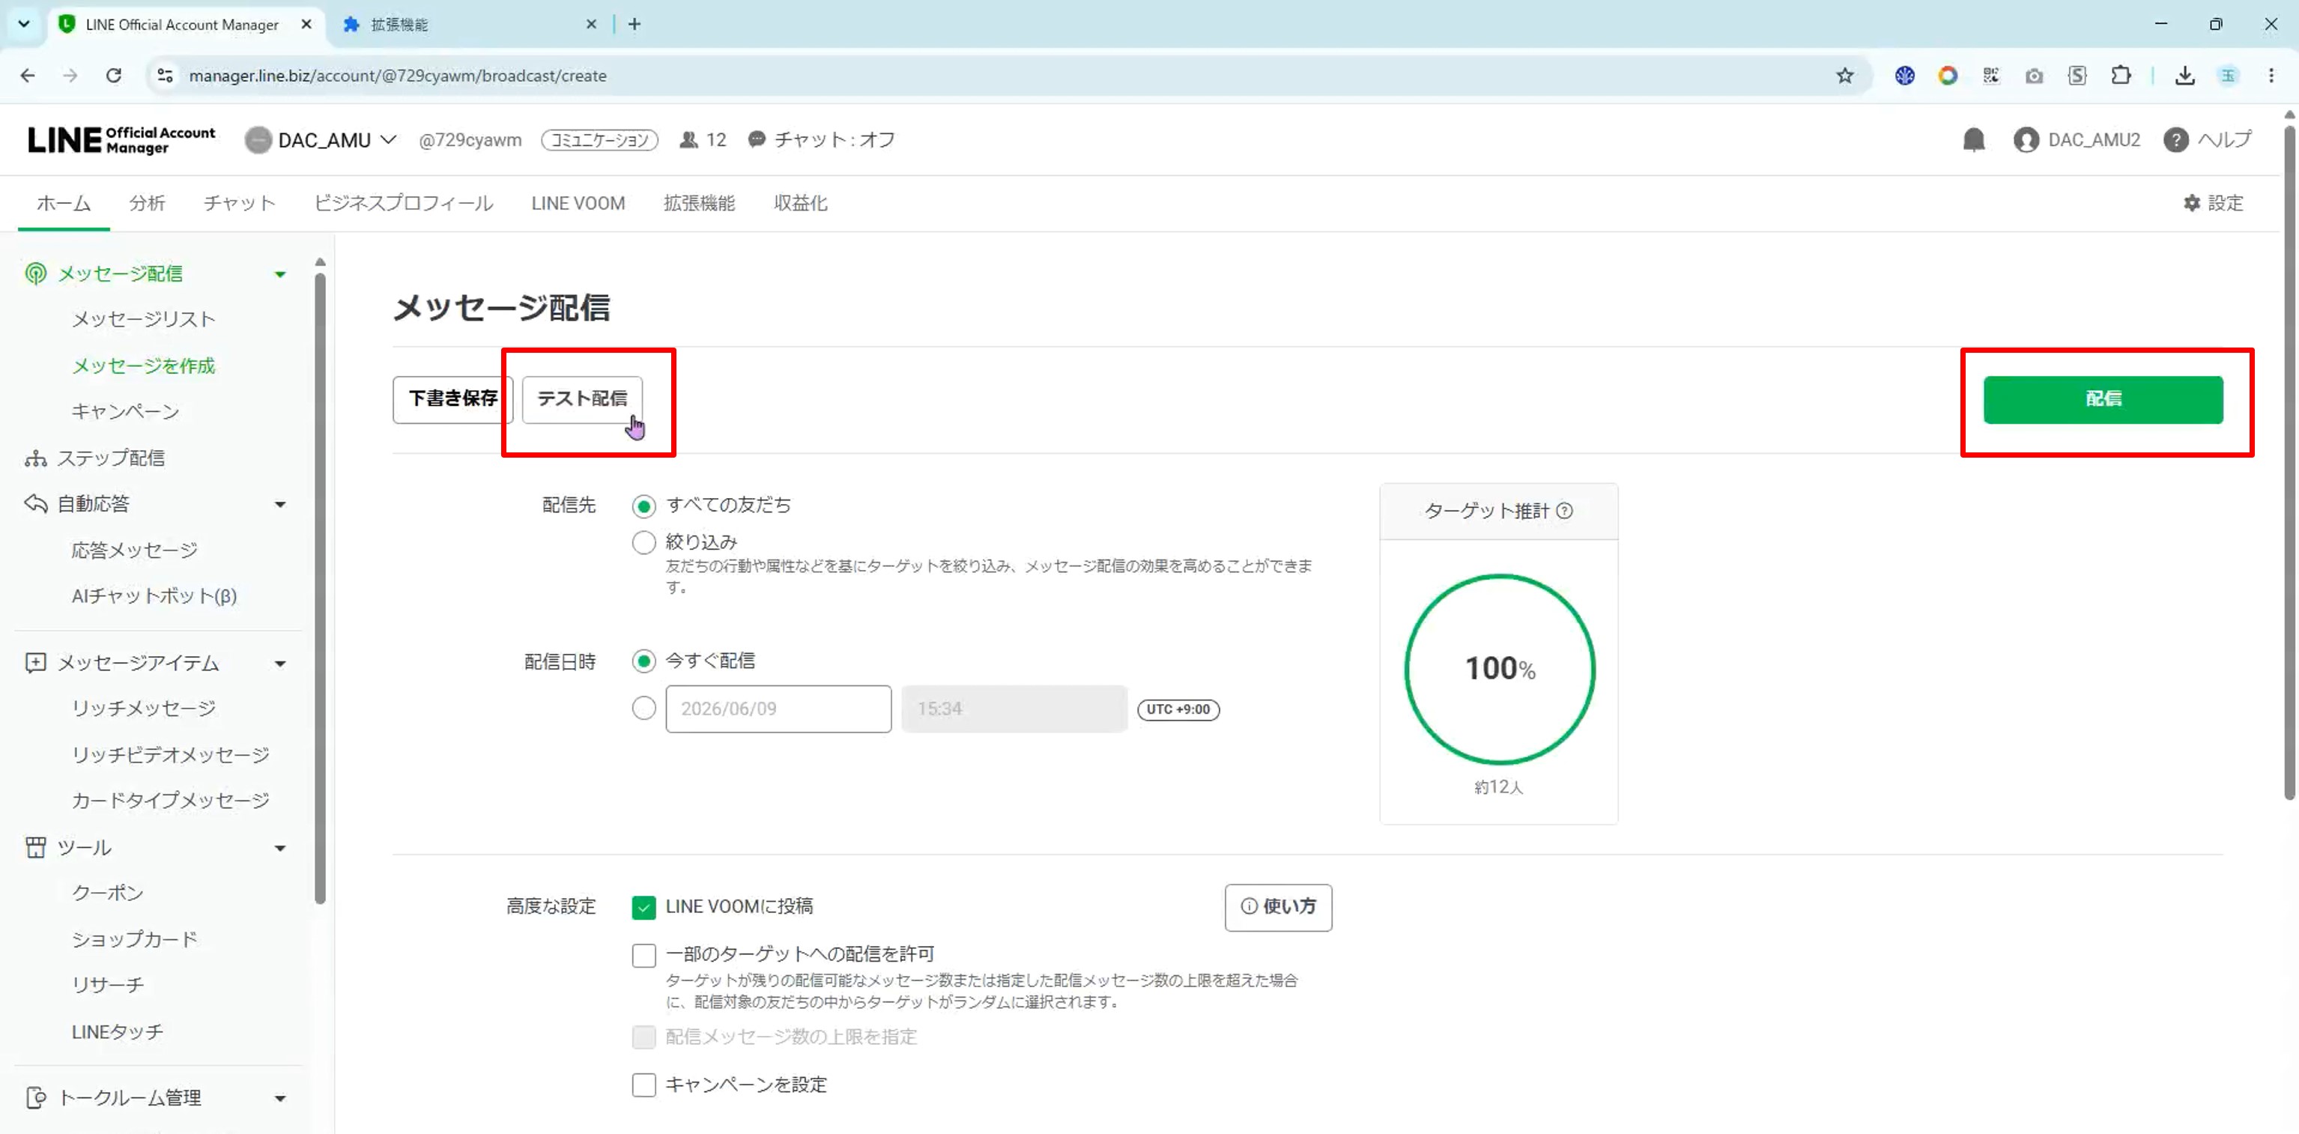Viewport: 2299px width, 1134px height.
Task: Click the 下書き保存 button
Action: [452, 400]
